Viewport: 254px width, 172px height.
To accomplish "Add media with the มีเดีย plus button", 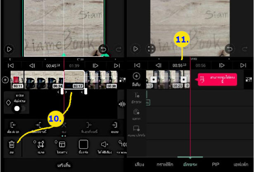I will pos(136,79).
